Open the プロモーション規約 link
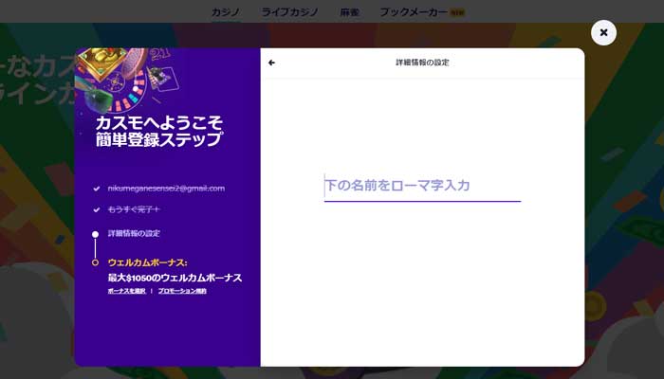Viewport: 664px width, 379px height. pyautogui.click(x=182, y=291)
